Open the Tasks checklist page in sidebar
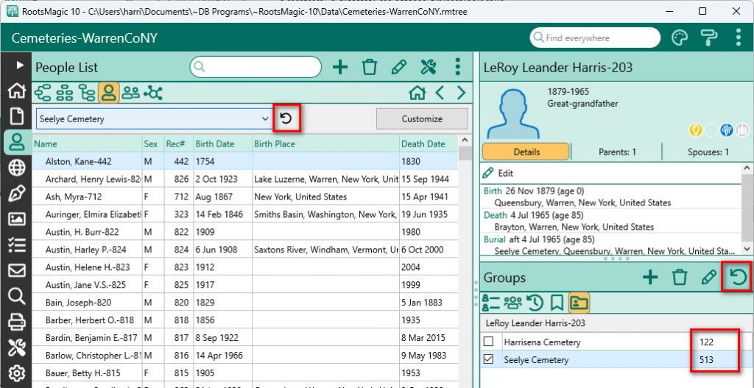The width and height of the screenshot is (754, 388). pos(17,244)
